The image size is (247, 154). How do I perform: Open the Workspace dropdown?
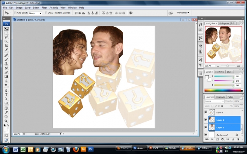182,13
